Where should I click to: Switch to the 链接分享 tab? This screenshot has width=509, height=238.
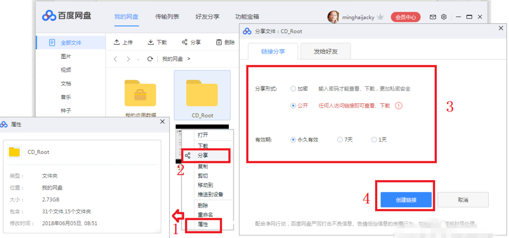(273, 51)
